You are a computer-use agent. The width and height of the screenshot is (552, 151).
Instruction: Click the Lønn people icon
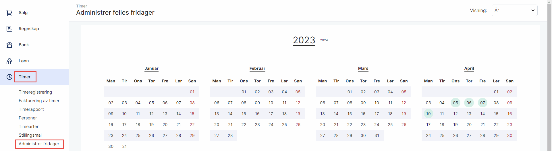click(9, 61)
